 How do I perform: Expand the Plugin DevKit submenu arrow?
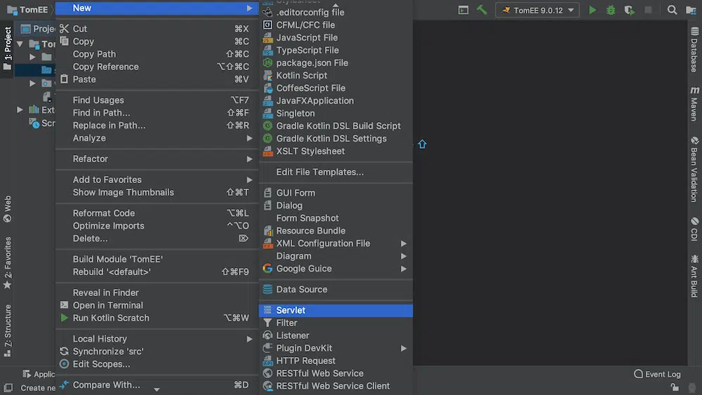[x=404, y=349]
